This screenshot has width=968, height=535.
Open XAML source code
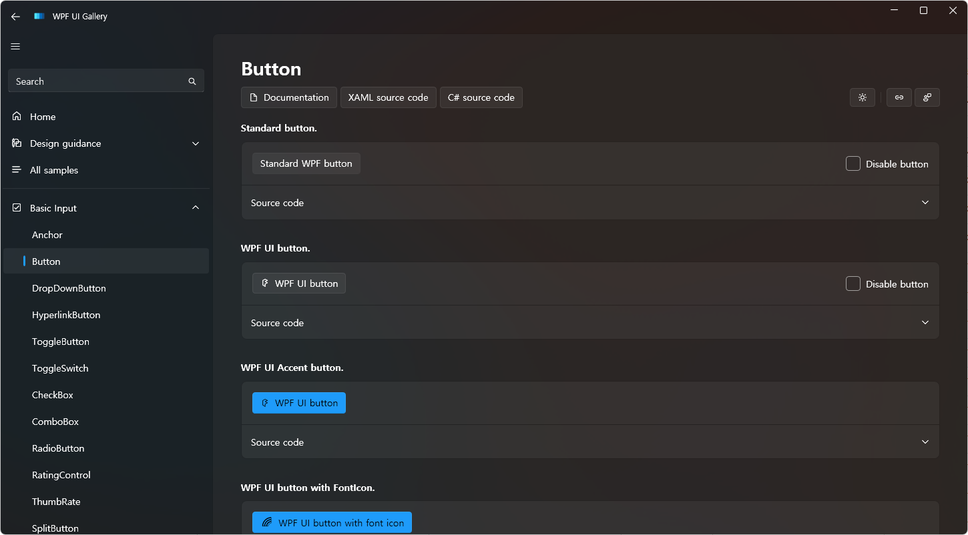pos(389,97)
